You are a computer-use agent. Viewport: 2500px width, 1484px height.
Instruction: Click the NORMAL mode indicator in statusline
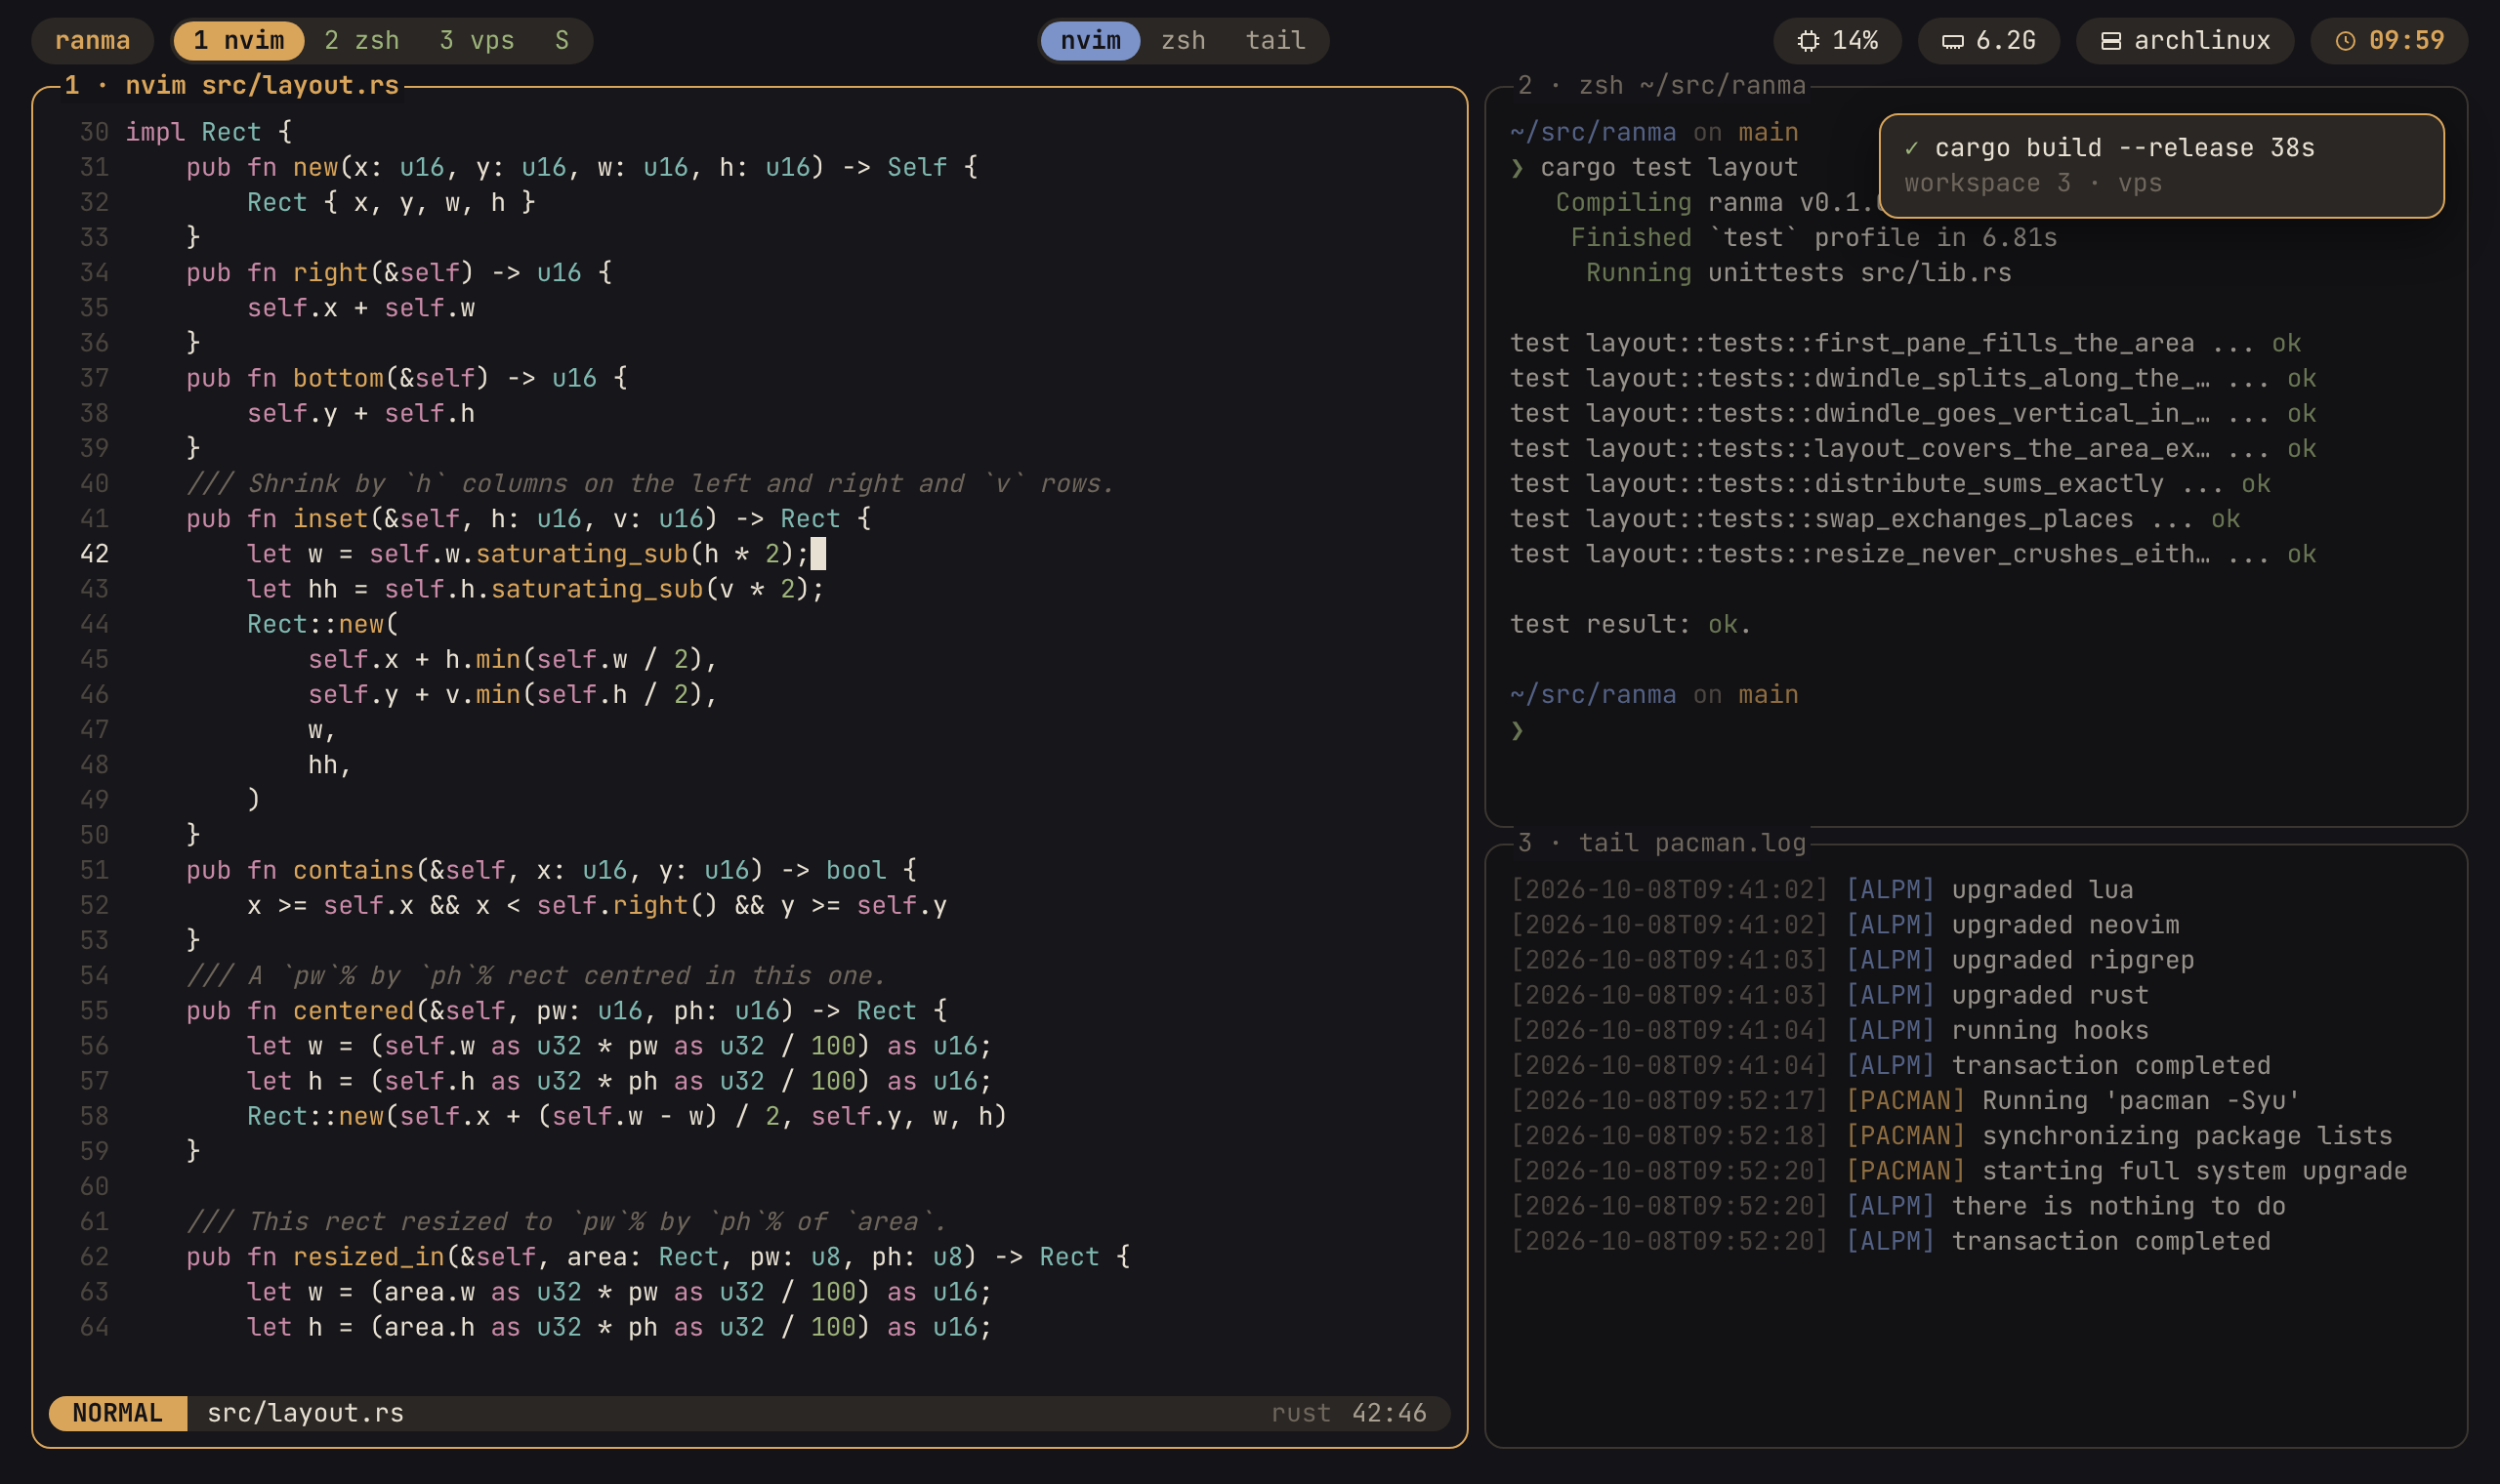117,1413
